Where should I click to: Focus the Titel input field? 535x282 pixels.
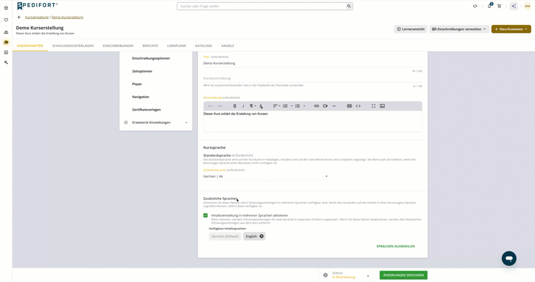coord(312,63)
